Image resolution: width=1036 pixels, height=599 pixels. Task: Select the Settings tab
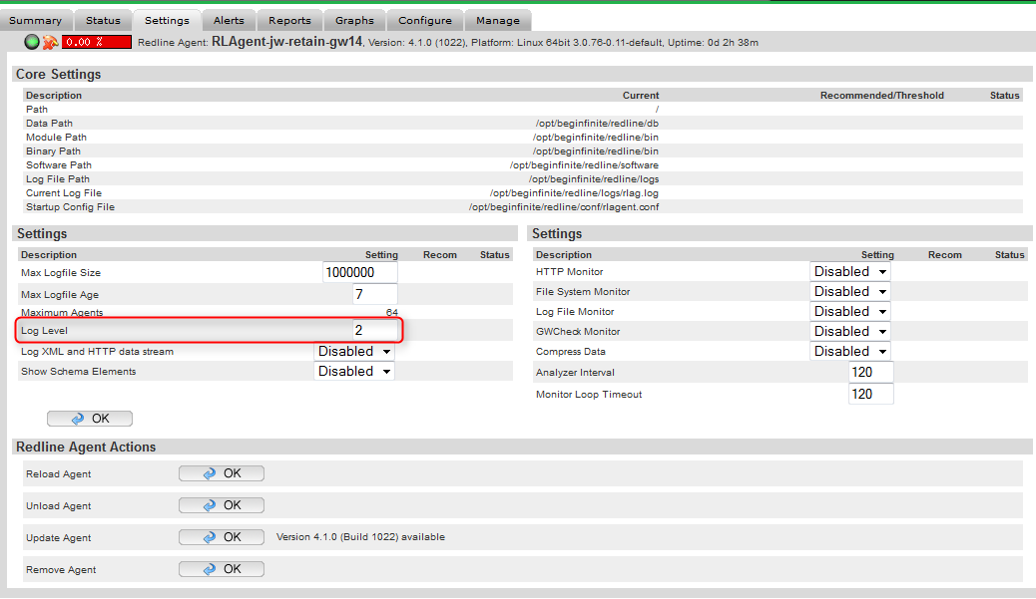click(x=167, y=21)
